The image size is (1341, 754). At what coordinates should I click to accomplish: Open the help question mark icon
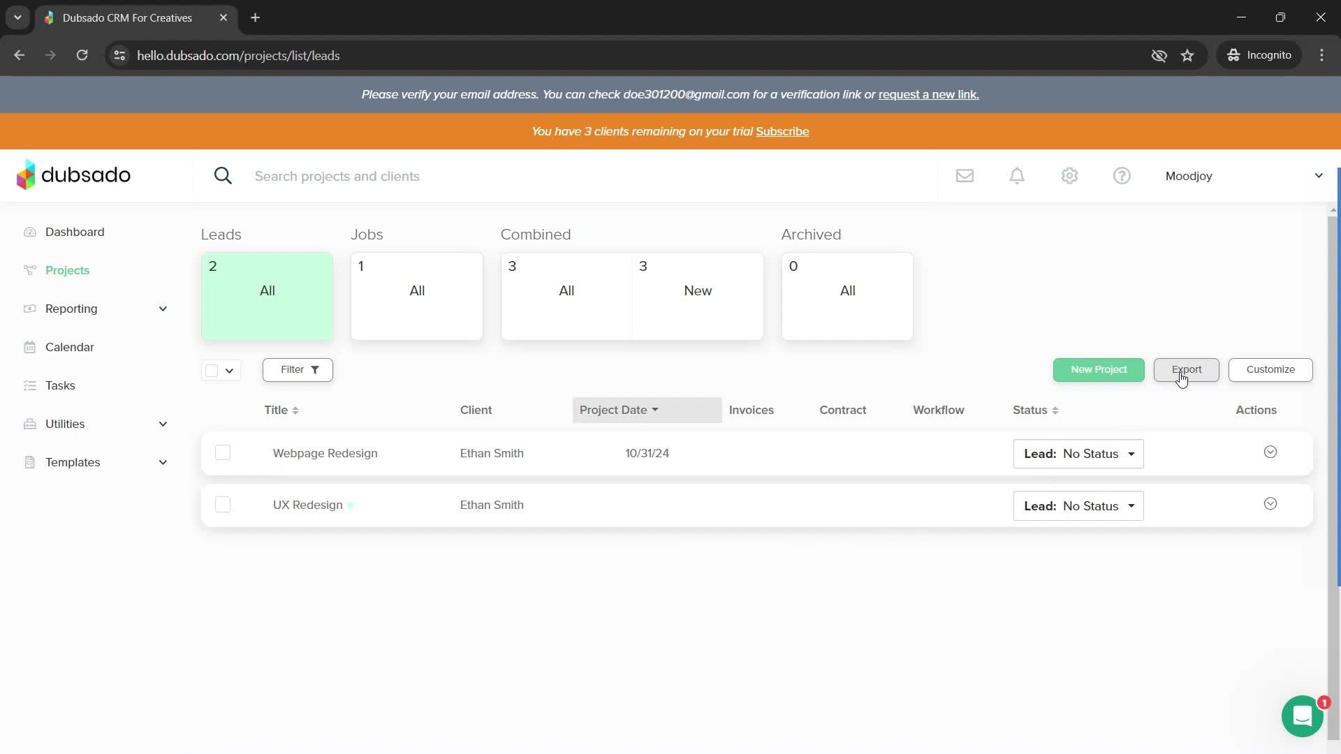tap(1122, 176)
